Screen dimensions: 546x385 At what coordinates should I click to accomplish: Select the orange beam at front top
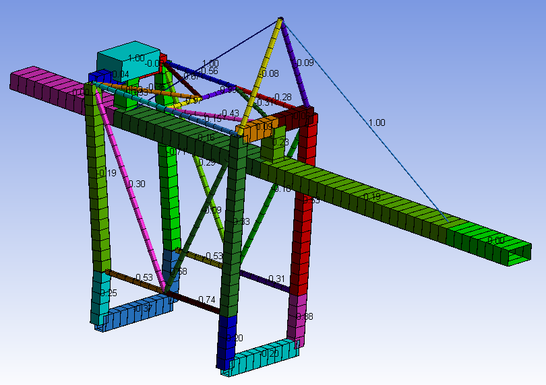[x=256, y=129]
